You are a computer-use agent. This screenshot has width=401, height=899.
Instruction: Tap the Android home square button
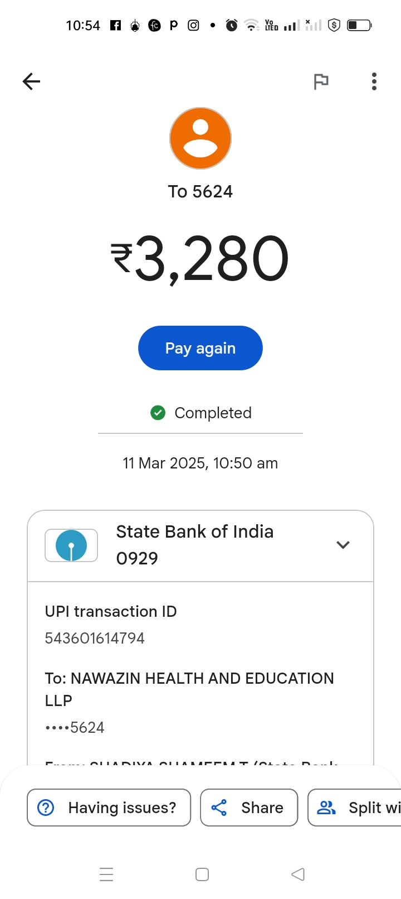[202, 874]
